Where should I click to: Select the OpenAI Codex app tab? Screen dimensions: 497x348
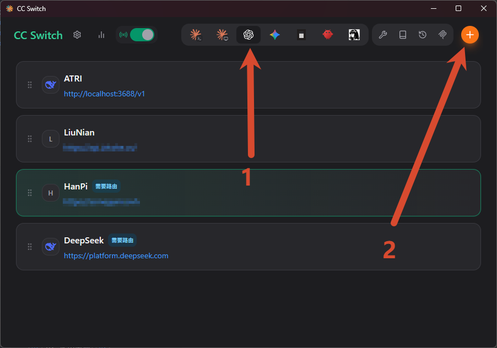point(248,35)
